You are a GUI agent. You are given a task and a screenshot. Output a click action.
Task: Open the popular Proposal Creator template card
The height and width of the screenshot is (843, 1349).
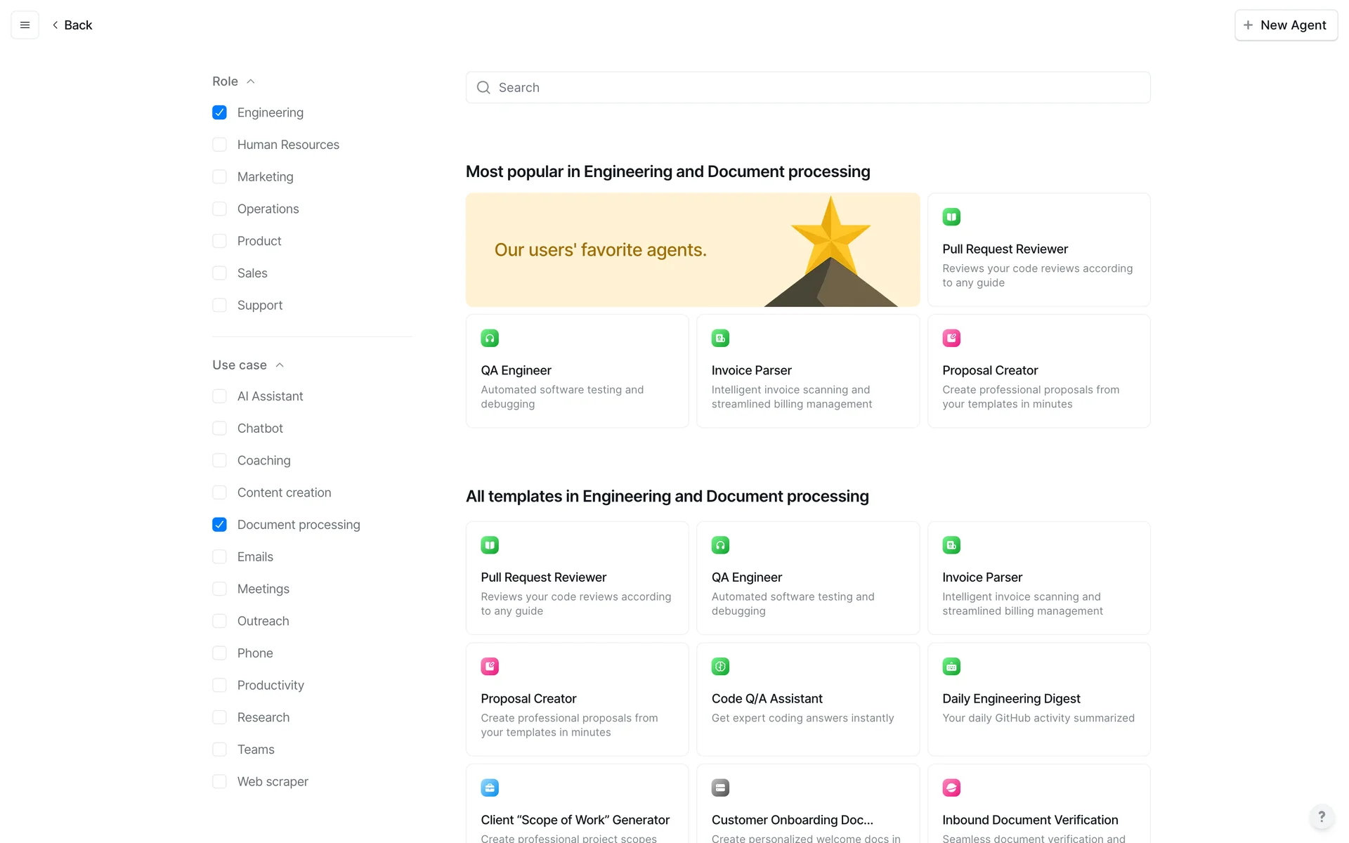point(1038,371)
